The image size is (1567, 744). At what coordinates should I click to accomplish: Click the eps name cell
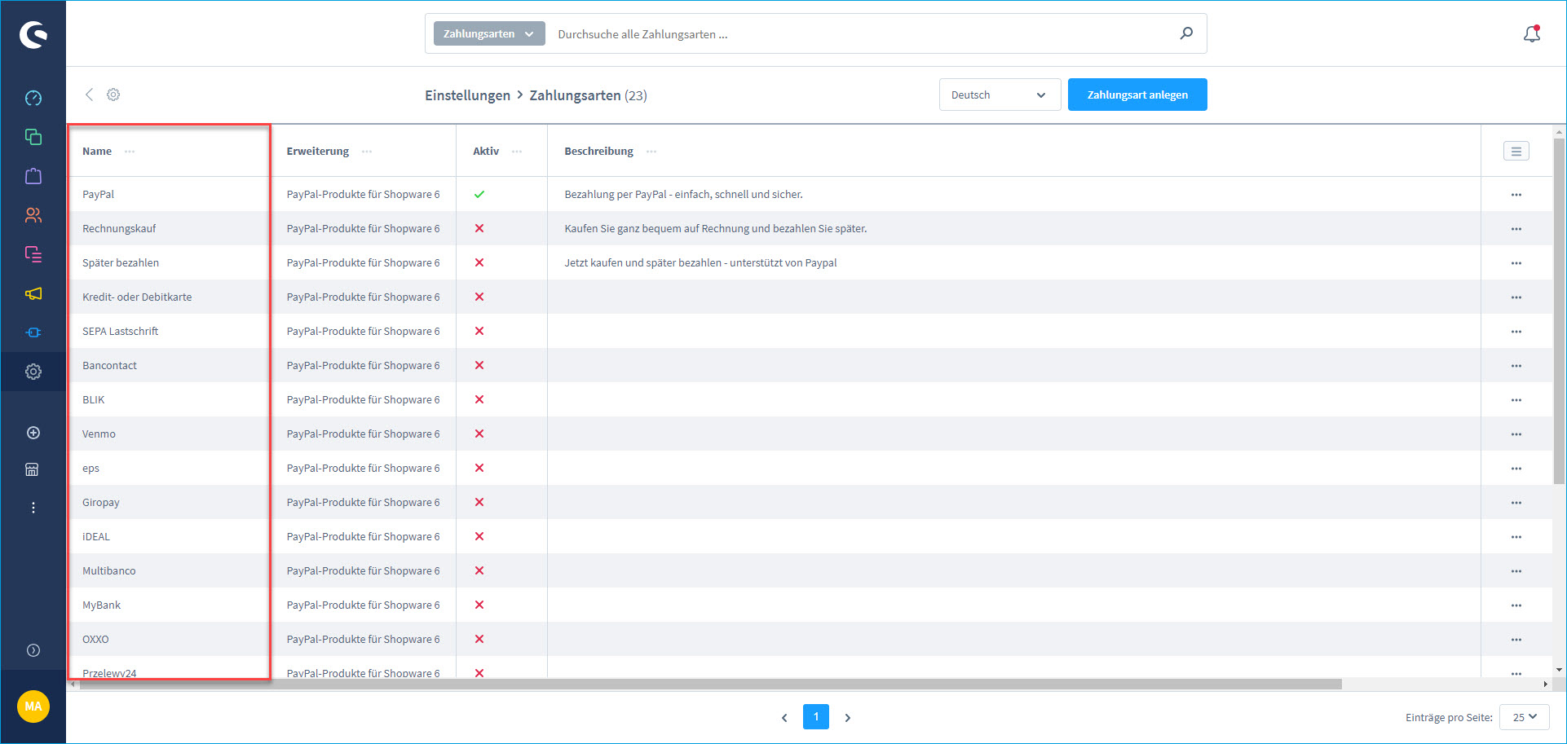click(90, 468)
